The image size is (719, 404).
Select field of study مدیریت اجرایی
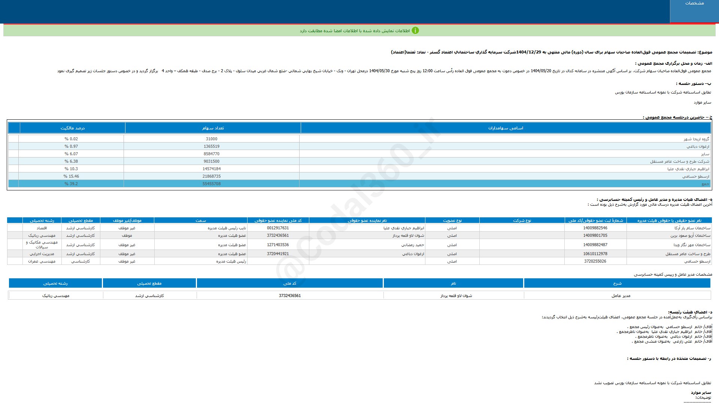pyautogui.click(x=42, y=254)
